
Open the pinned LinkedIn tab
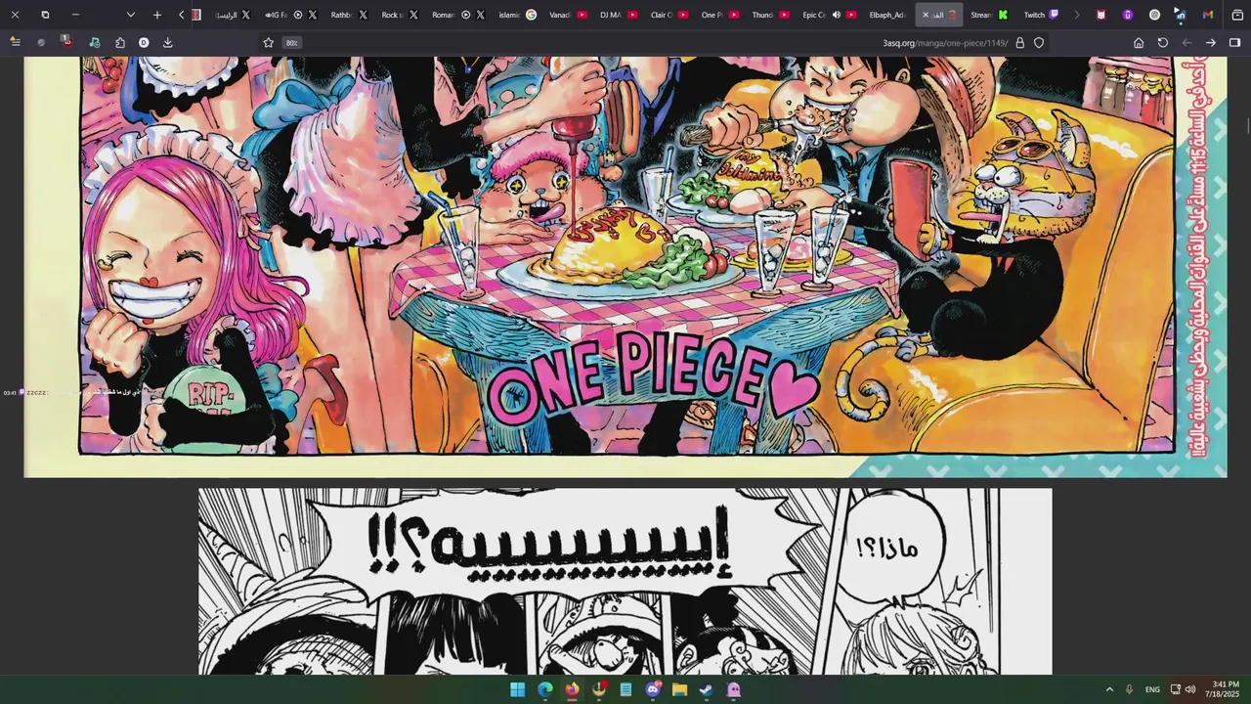coord(1181,15)
